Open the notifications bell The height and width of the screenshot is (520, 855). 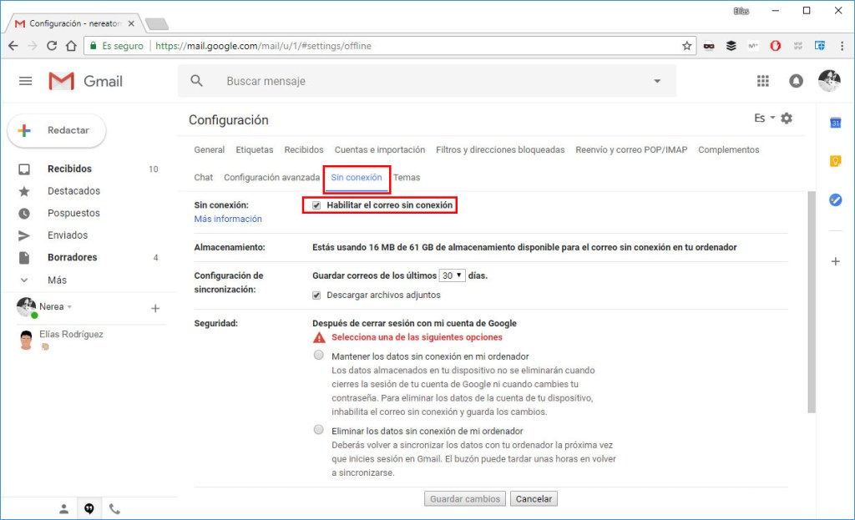pos(796,80)
